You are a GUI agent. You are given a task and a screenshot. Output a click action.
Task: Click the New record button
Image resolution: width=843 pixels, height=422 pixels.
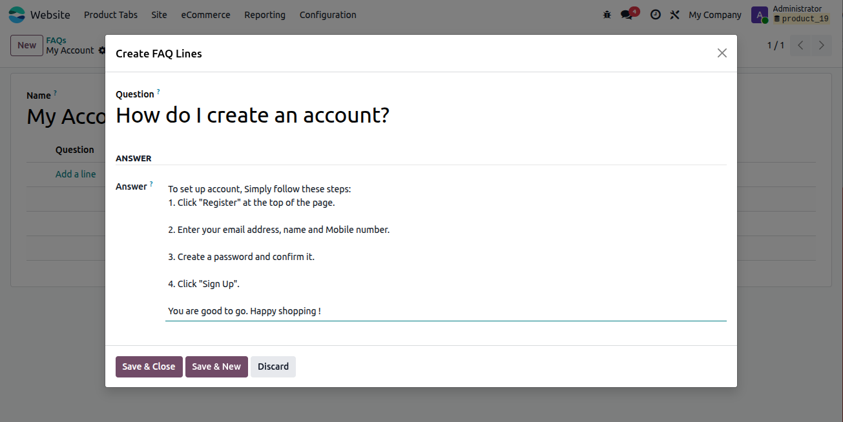(26, 45)
